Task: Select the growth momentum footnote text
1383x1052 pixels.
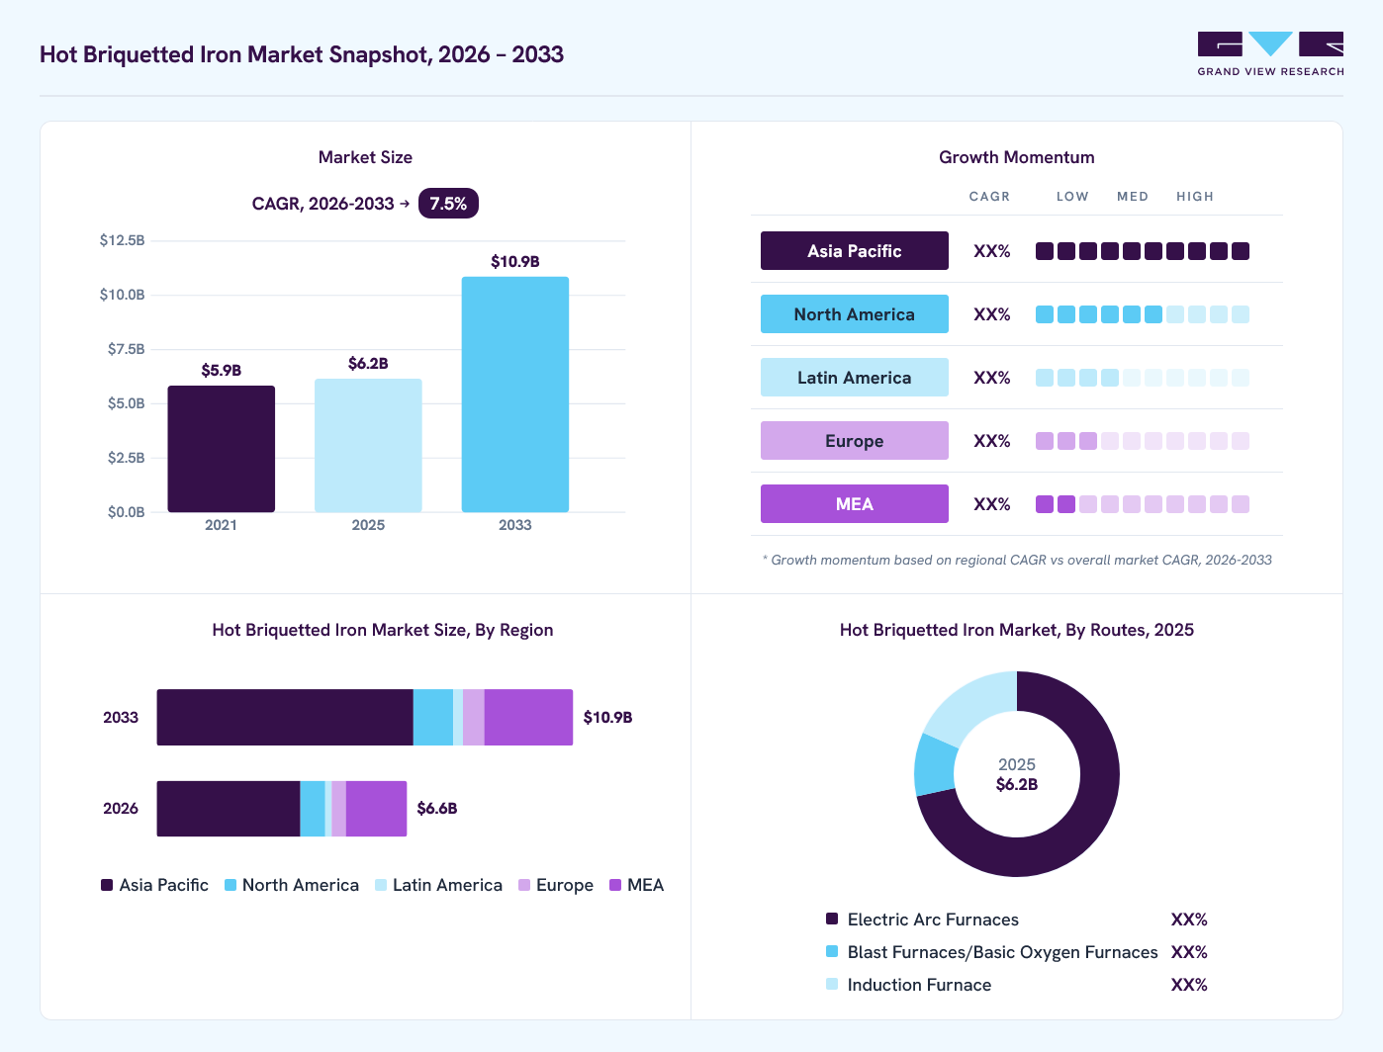Action: click(x=1017, y=560)
